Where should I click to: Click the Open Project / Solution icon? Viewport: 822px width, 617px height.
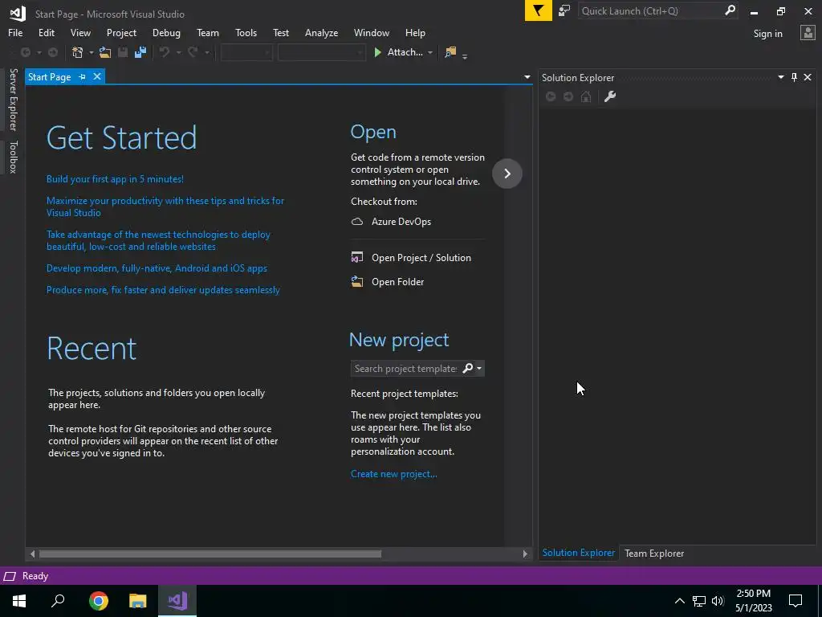[x=357, y=258]
